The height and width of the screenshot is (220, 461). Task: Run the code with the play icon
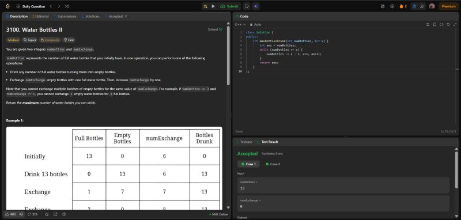click(x=213, y=6)
